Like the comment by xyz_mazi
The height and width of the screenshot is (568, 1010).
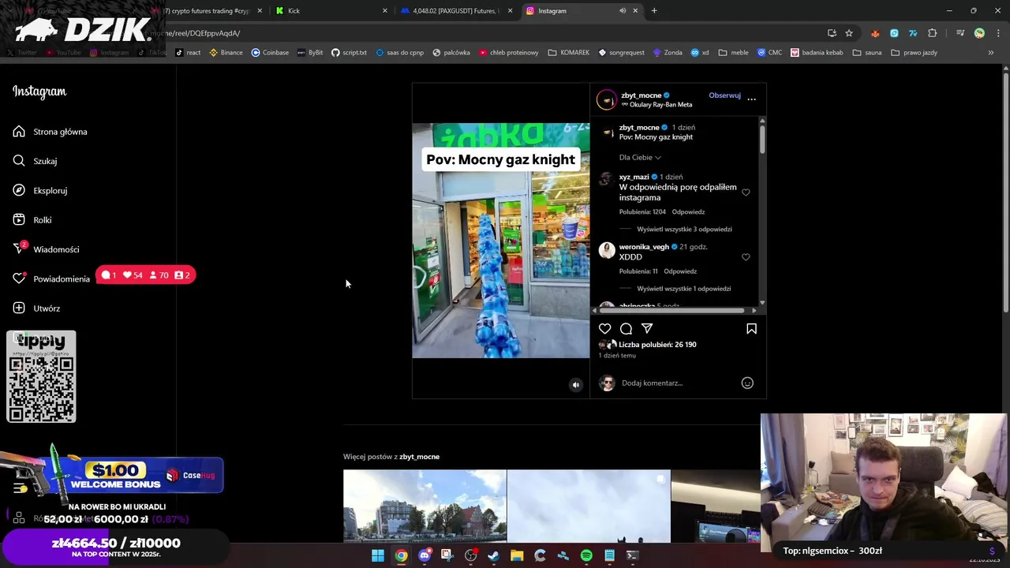pos(746,192)
